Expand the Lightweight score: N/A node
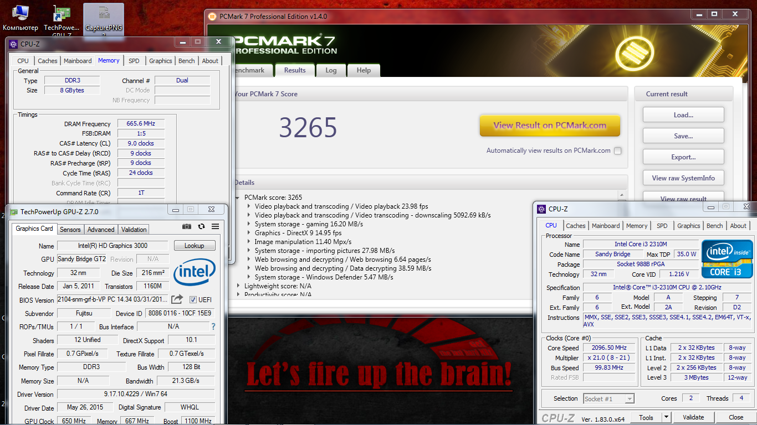Viewport: 757px width, 425px height. point(238,286)
